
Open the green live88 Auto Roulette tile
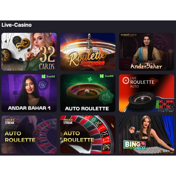coord(88,93)
